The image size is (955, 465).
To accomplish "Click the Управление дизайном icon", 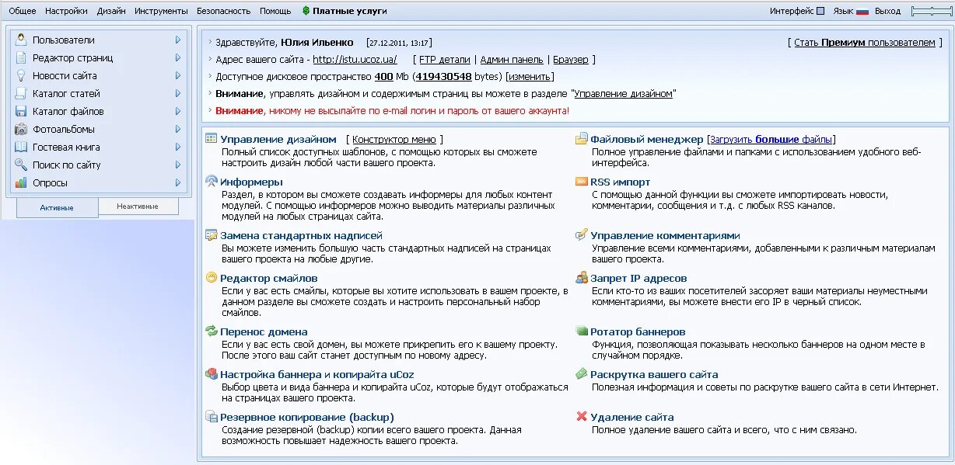I will [x=211, y=138].
